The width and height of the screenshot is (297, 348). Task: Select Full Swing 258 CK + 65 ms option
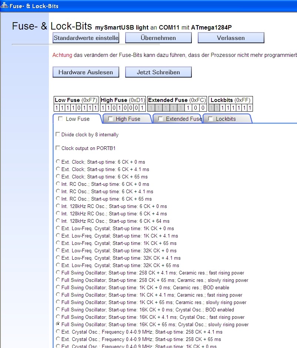(58, 280)
